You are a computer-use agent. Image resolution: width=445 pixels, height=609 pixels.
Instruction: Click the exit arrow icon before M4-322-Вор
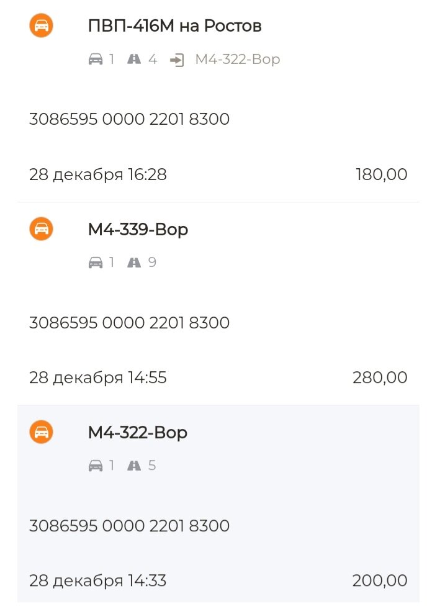pyautogui.click(x=176, y=60)
